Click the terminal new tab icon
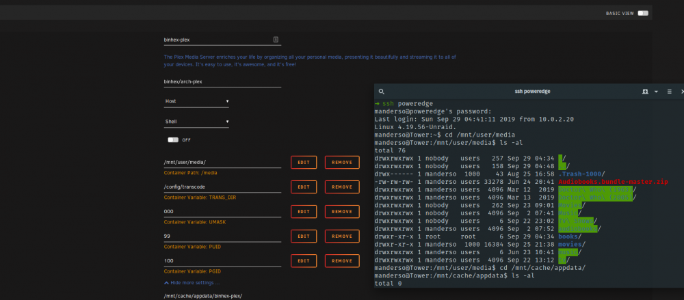 645,92
